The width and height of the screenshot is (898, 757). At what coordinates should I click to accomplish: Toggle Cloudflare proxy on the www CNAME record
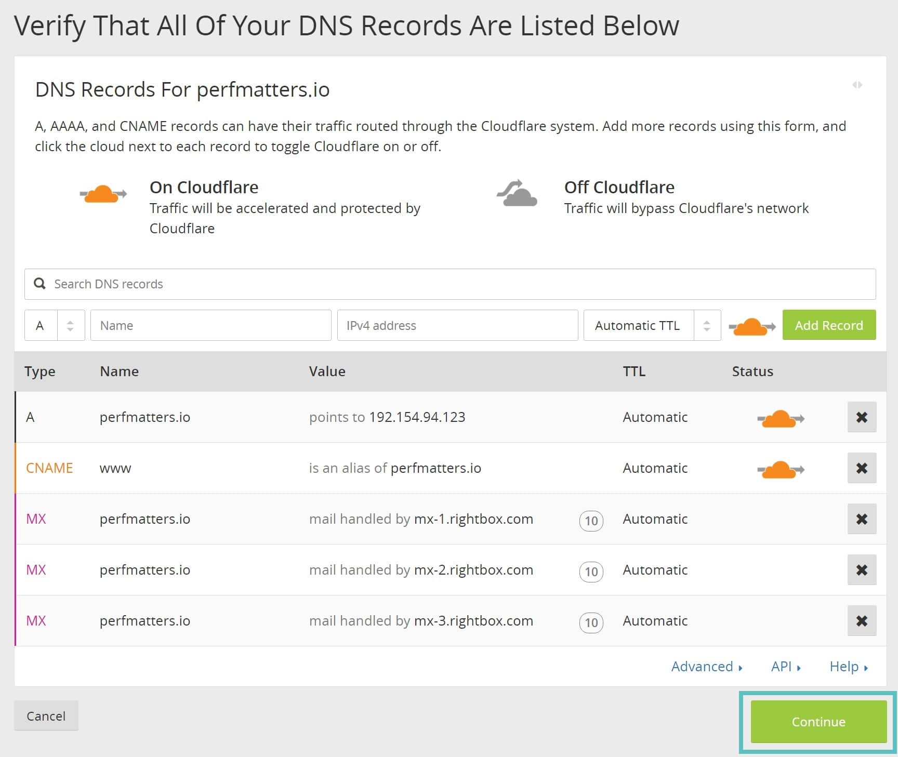point(781,468)
